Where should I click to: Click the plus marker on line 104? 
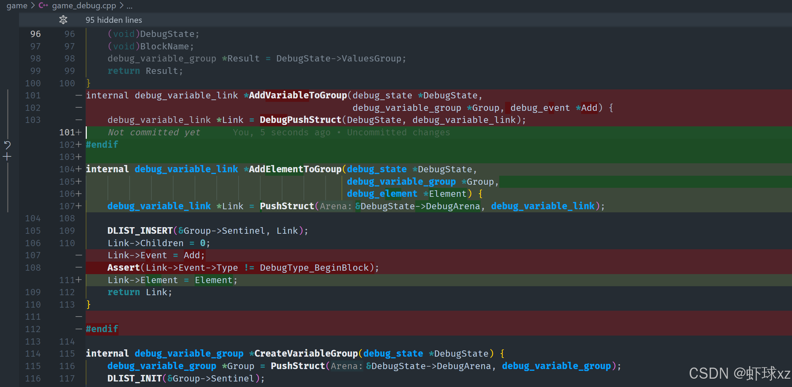pyautogui.click(x=79, y=169)
